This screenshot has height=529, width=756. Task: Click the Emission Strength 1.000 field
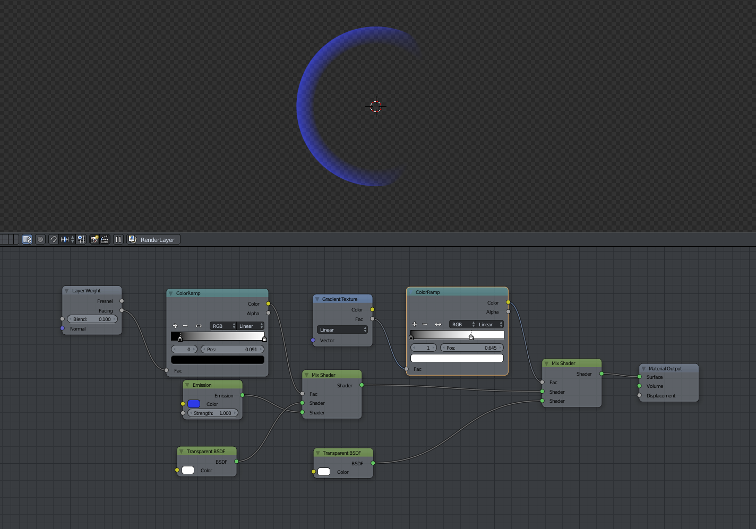(x=213, y=413)
